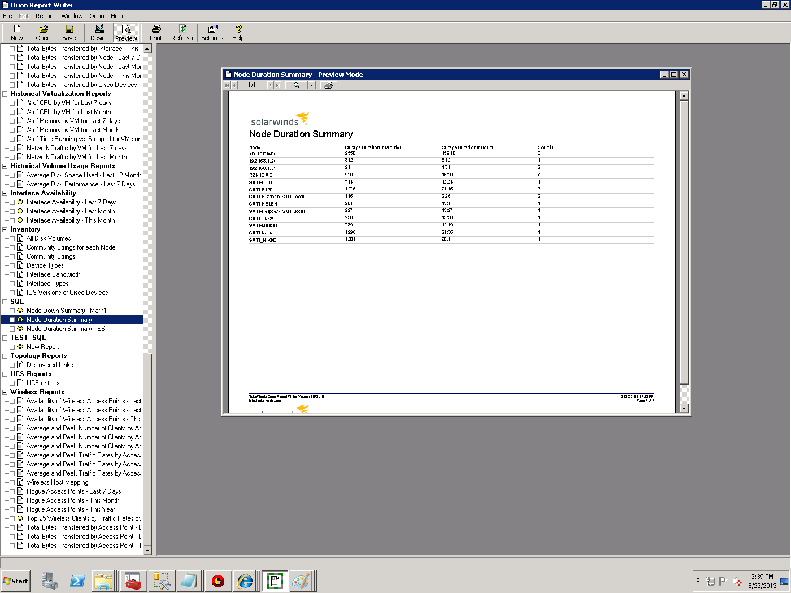
Task: Collapse the Wireless Reports group
Action: (5, 392)
